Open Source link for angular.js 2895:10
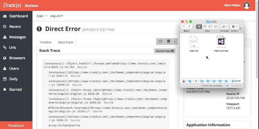 [75, 120]
